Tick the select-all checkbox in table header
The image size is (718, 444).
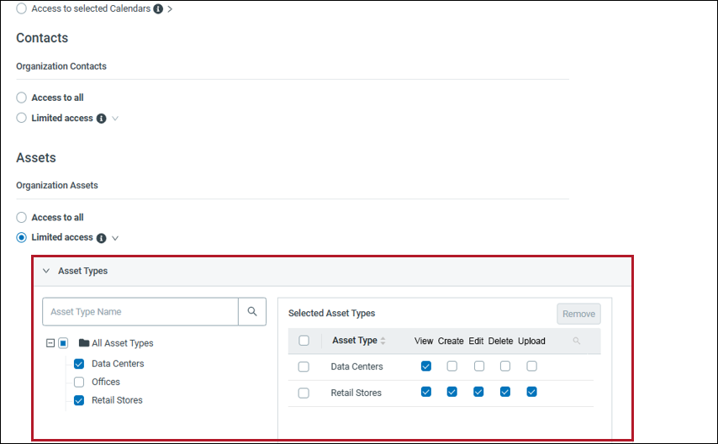(x=304, y=341)
